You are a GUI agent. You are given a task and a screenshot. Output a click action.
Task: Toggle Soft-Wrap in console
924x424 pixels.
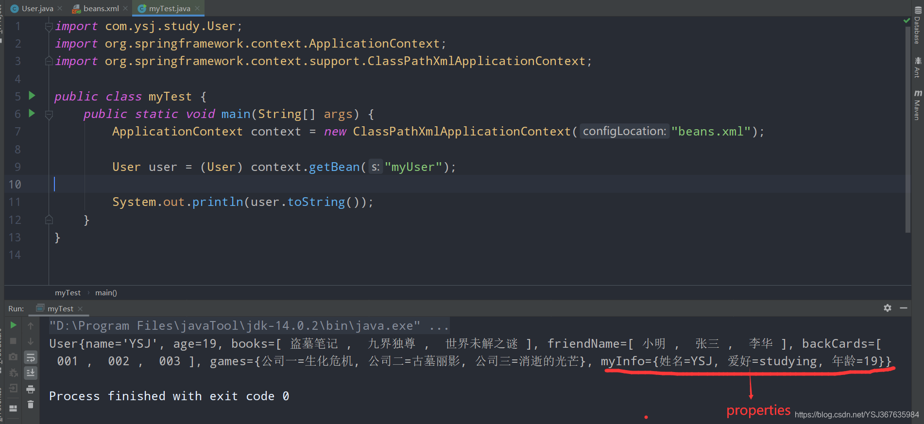click(x=31, y=357)
